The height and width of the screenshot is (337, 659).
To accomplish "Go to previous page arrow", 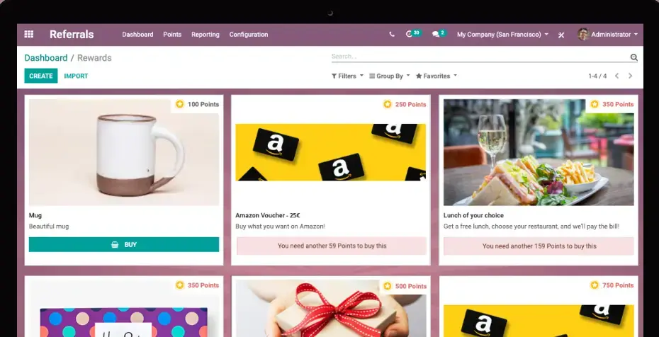I will click(616, 76).
